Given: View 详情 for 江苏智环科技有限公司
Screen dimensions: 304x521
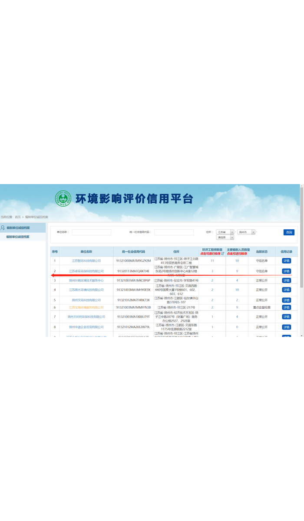Looking at the screenshot, I should pyautogui.click(x=286, y=260).
